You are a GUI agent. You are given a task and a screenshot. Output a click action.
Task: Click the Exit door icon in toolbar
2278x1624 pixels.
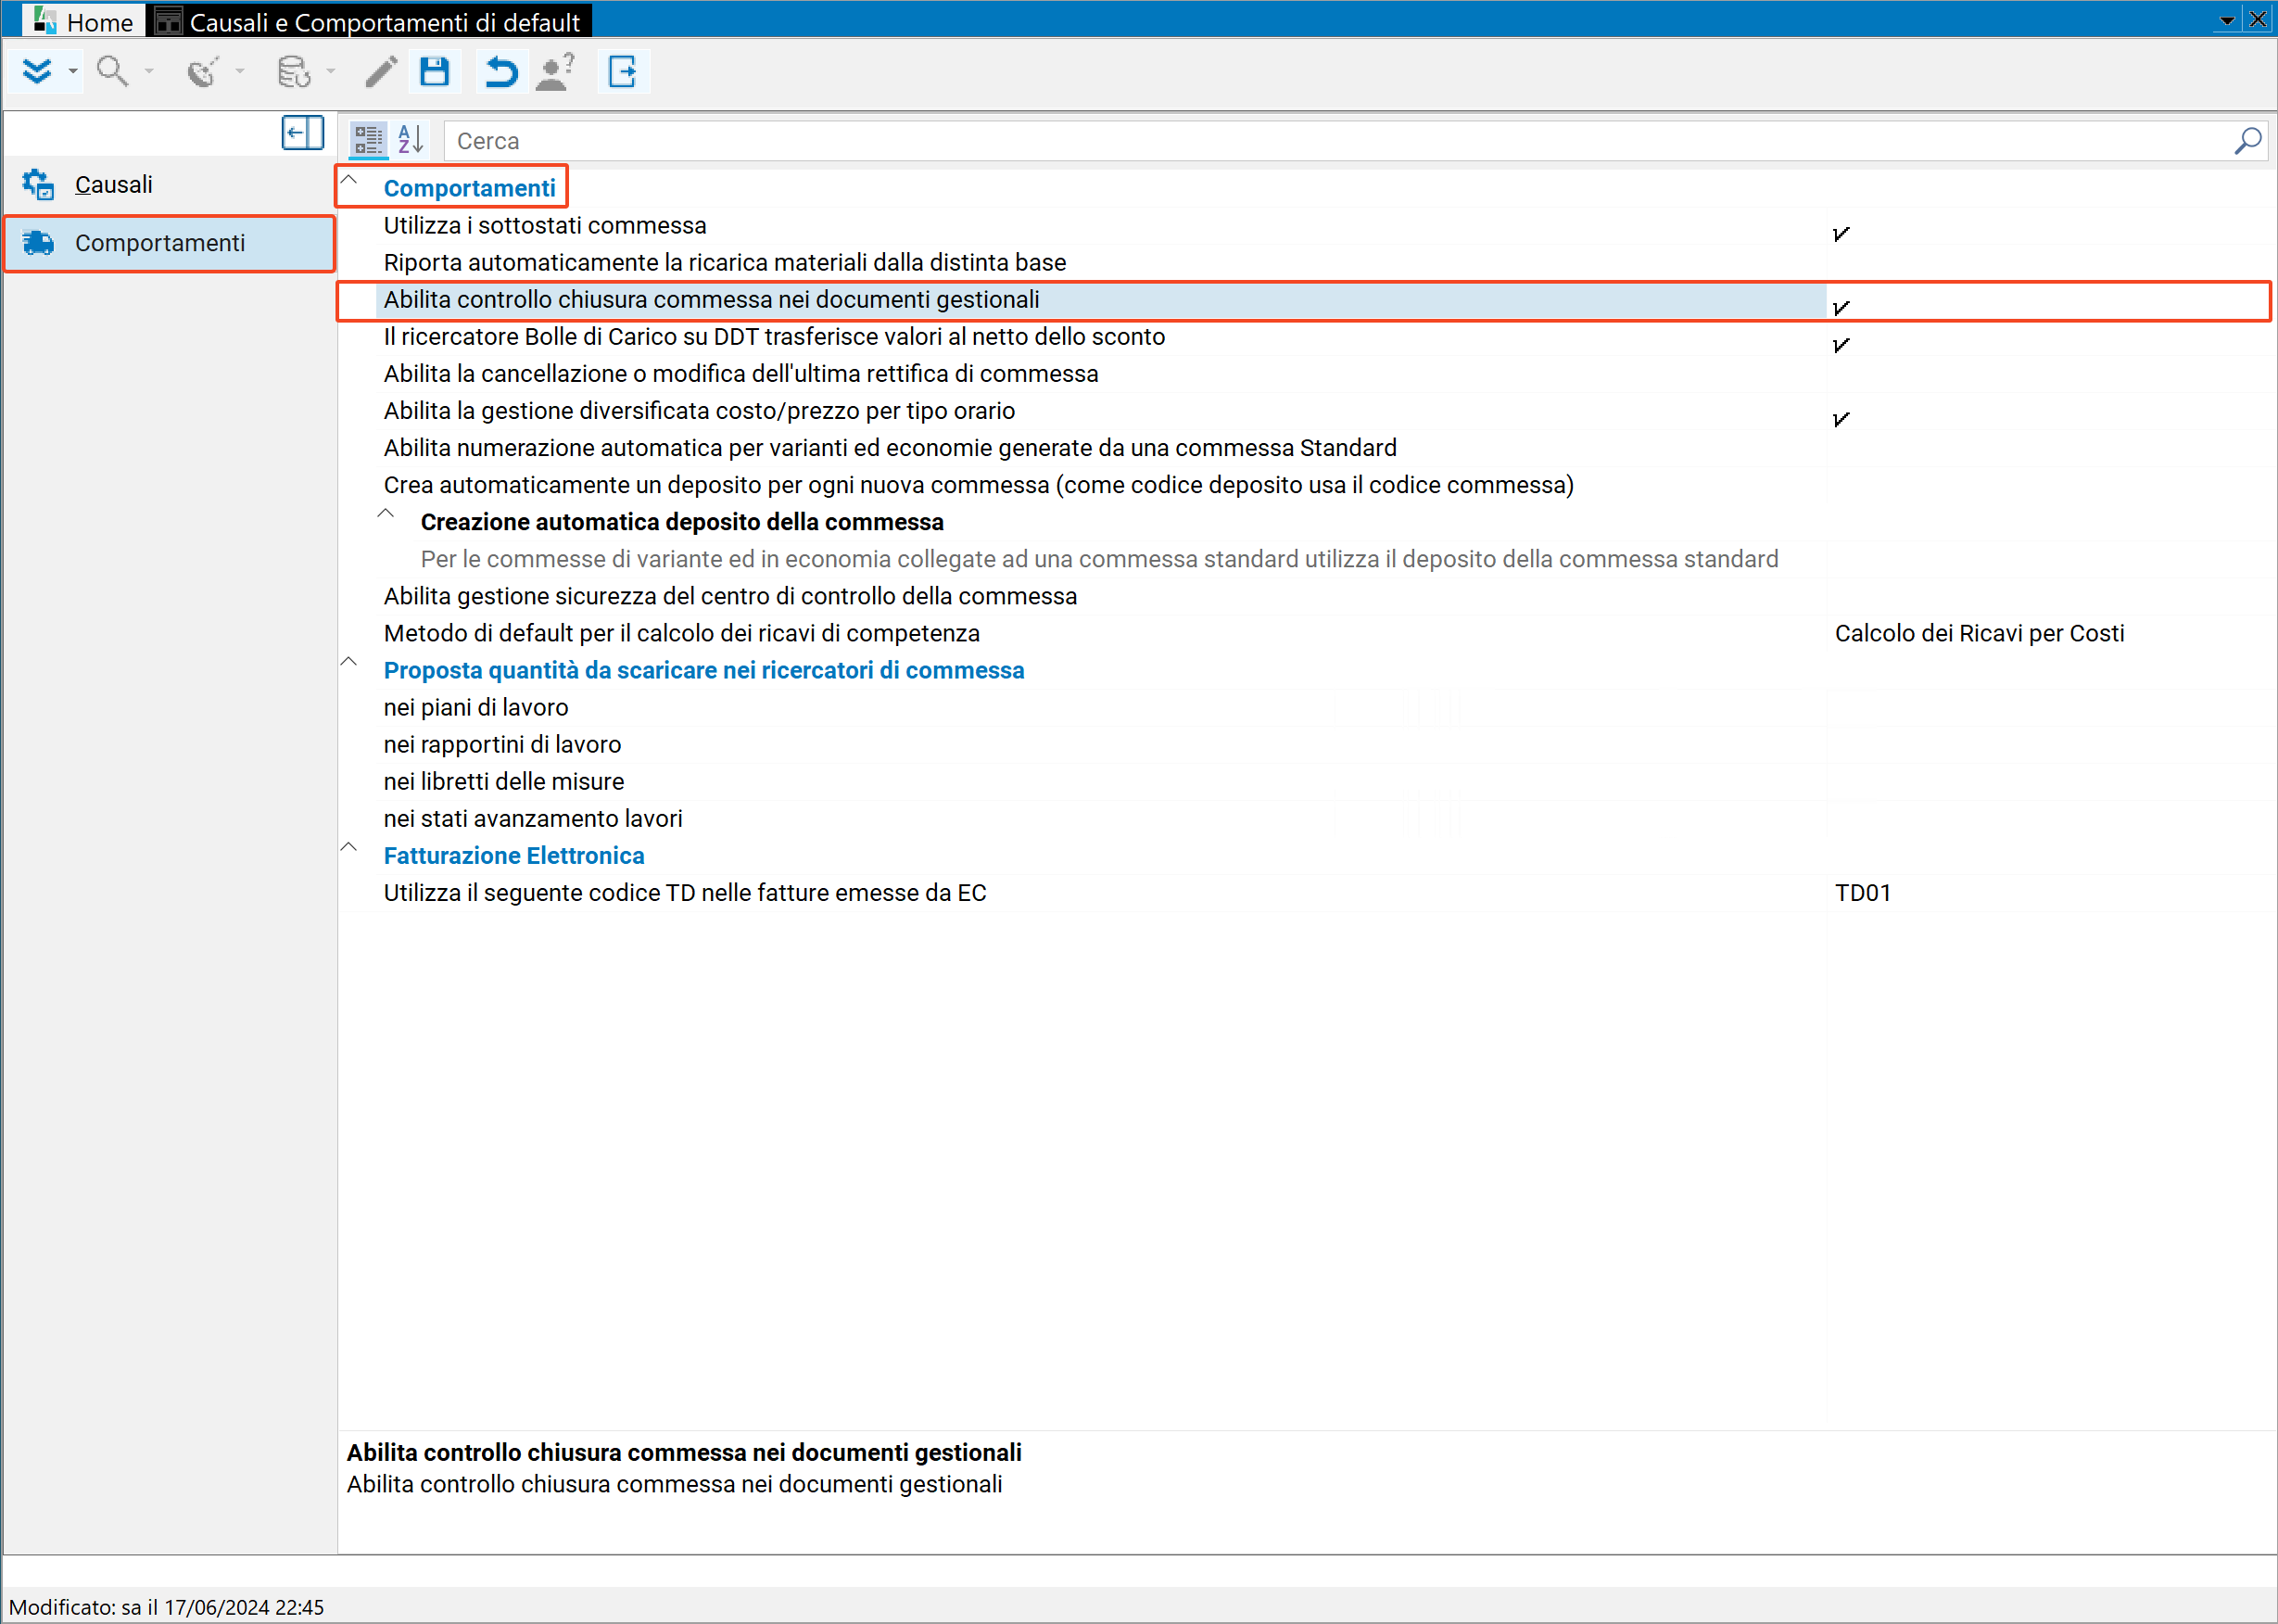(624, 72)
